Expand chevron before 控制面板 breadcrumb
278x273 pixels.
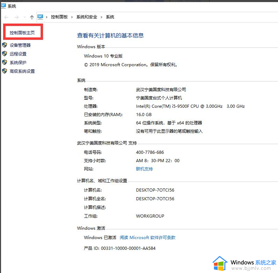47,17
